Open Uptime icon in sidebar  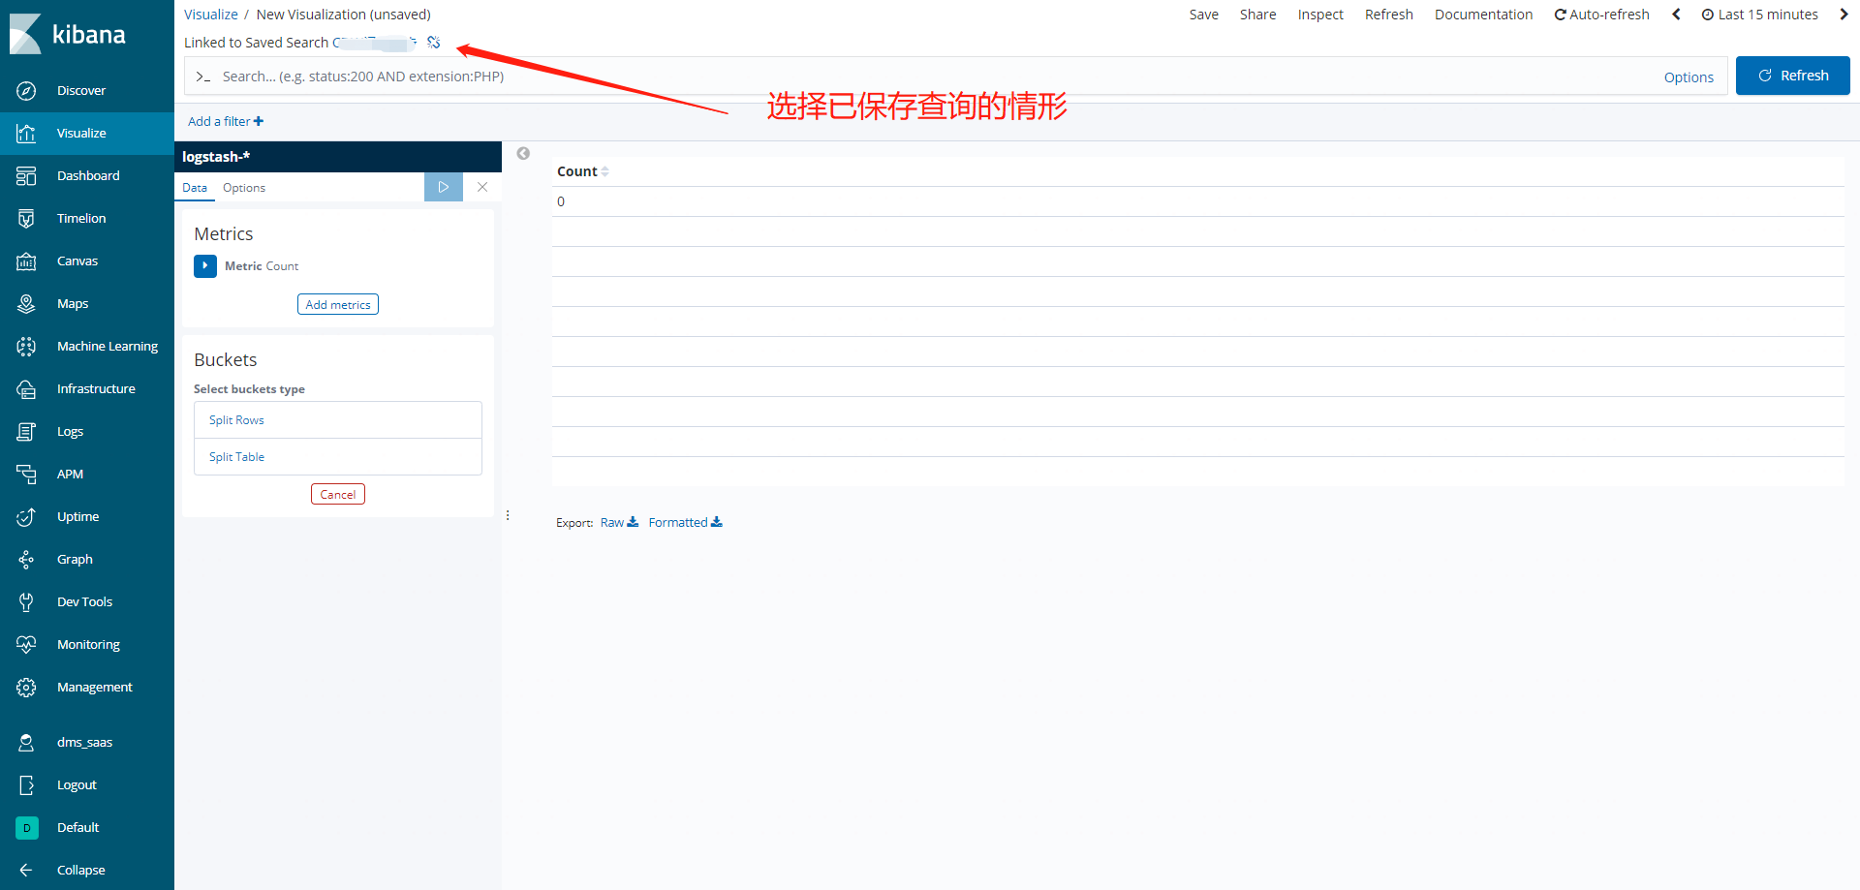[x=26, y=516]
